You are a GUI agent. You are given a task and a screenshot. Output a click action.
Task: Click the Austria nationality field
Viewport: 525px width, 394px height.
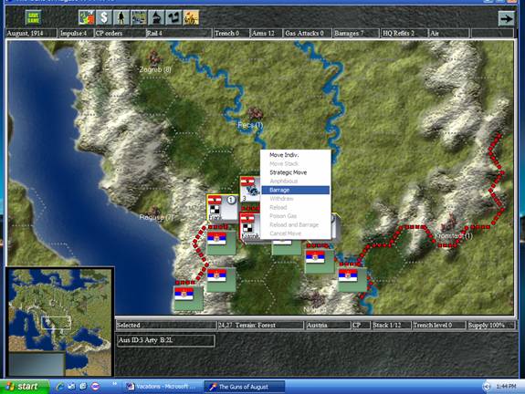pos(328,326)
